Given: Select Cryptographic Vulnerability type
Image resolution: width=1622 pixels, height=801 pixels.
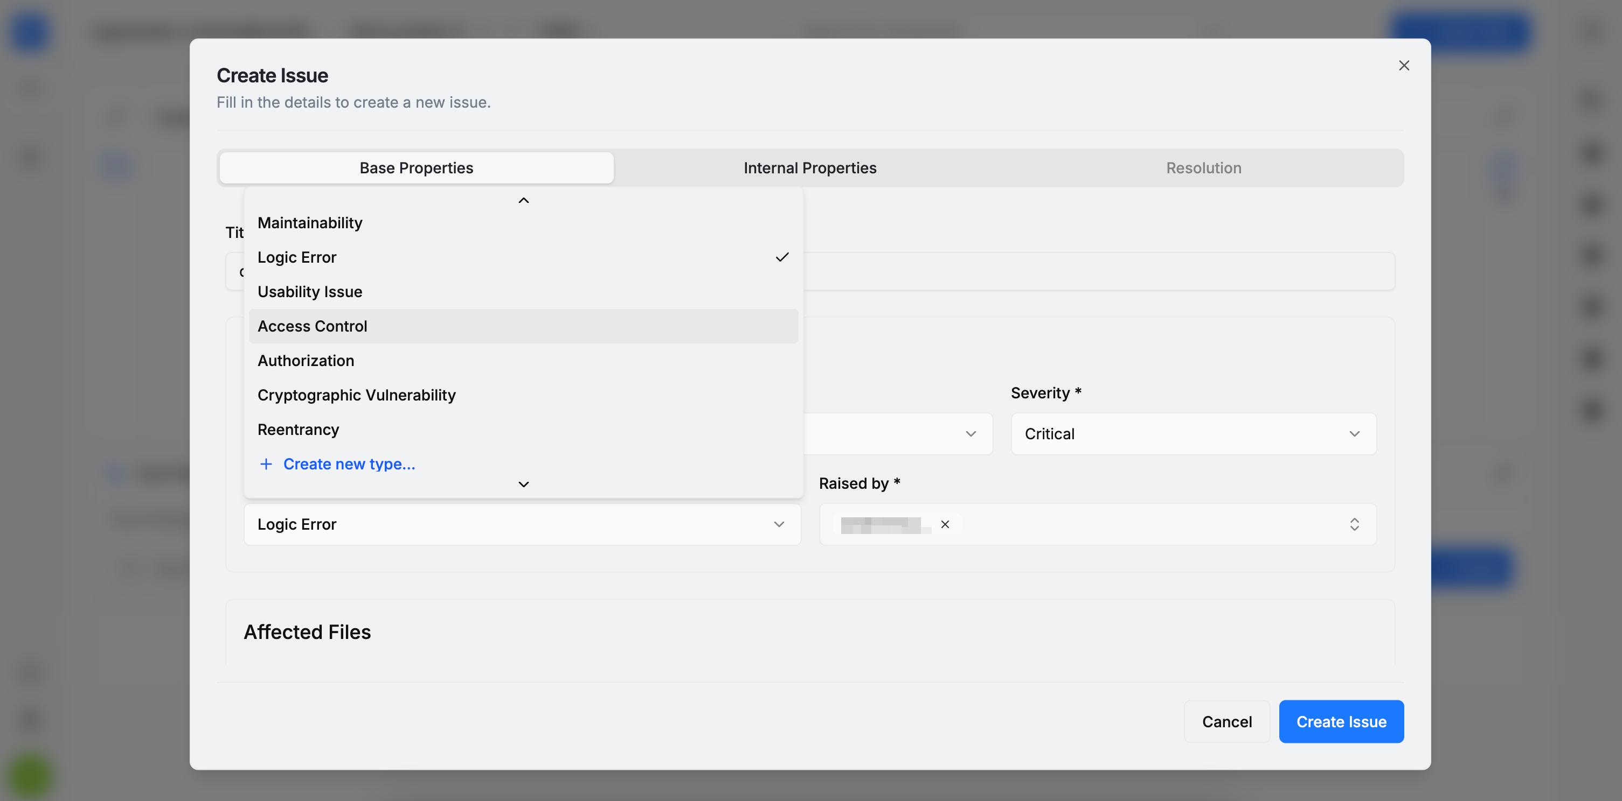Looking at the screenshot, I should tap(356, 395).
